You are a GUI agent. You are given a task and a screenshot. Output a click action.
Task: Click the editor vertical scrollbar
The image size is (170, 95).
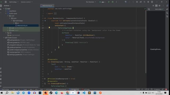146,42
